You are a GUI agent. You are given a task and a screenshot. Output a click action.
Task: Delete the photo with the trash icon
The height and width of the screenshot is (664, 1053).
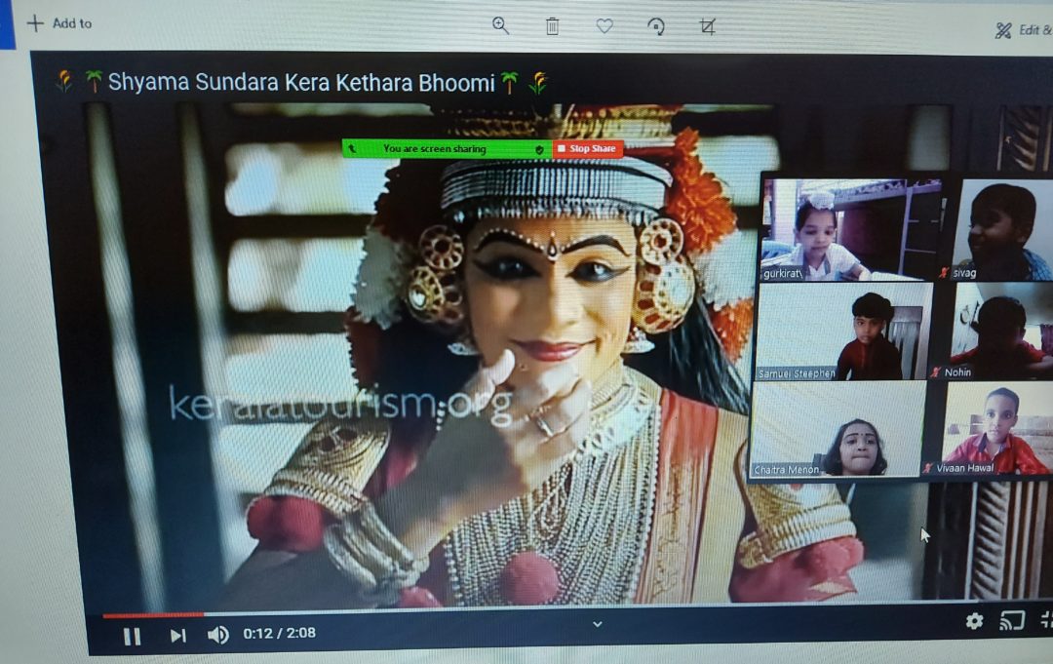pyautogui.click(x=552, y=27)
